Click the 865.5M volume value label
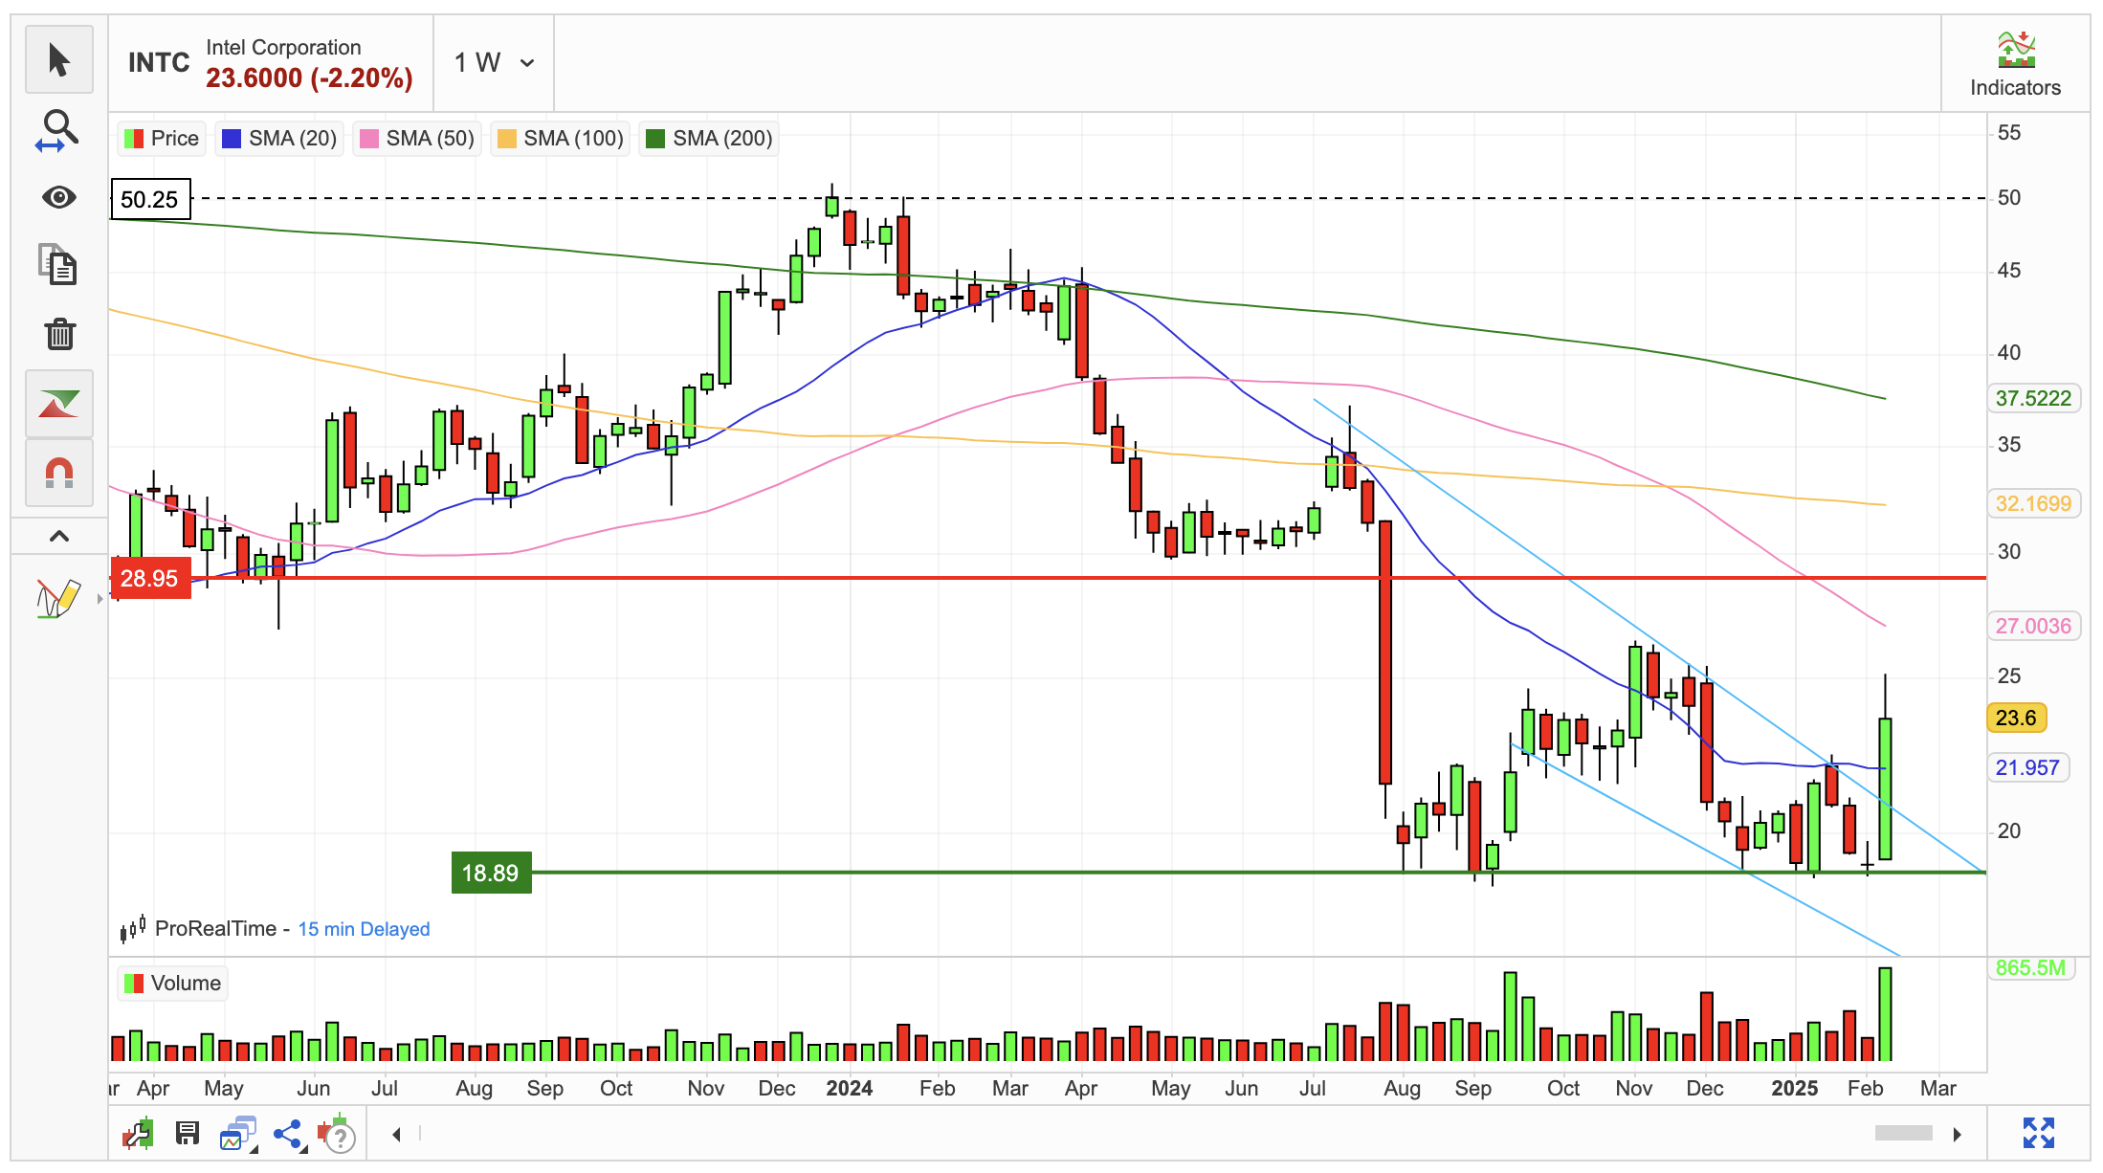 [x=2030, y=967]
